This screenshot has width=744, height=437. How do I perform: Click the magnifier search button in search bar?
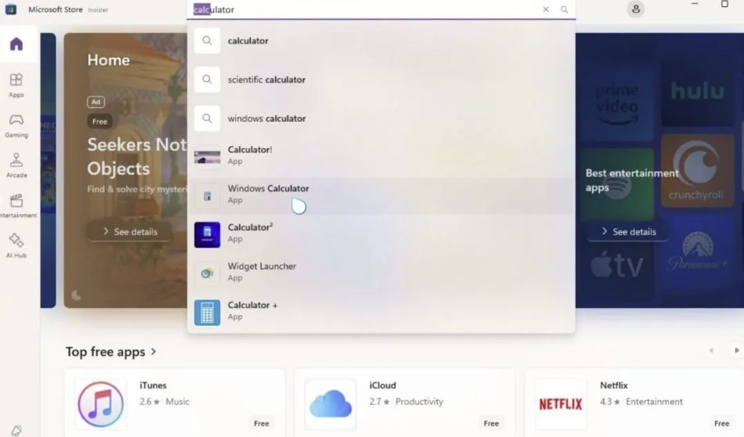564,9
